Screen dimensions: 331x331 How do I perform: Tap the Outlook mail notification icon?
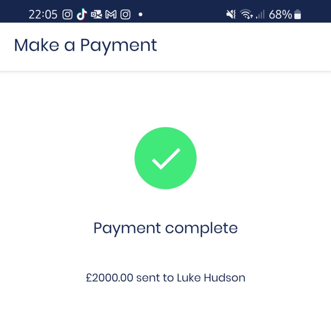point(96,14)
